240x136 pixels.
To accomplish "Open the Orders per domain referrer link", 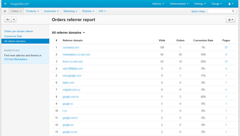I will [x=18, y=31].
